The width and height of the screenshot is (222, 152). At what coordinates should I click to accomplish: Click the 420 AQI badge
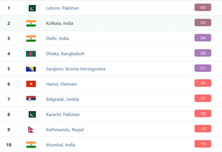[203, 7]
